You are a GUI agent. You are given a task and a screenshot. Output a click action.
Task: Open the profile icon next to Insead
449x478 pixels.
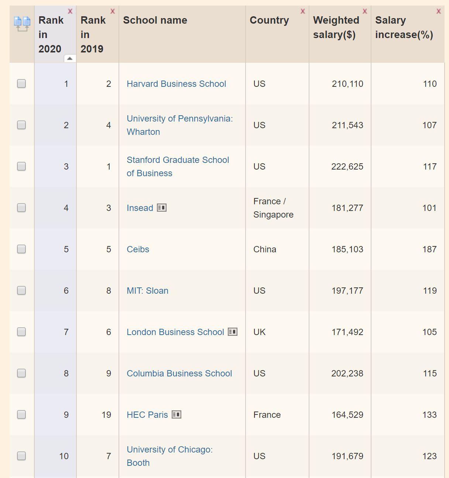162,208
